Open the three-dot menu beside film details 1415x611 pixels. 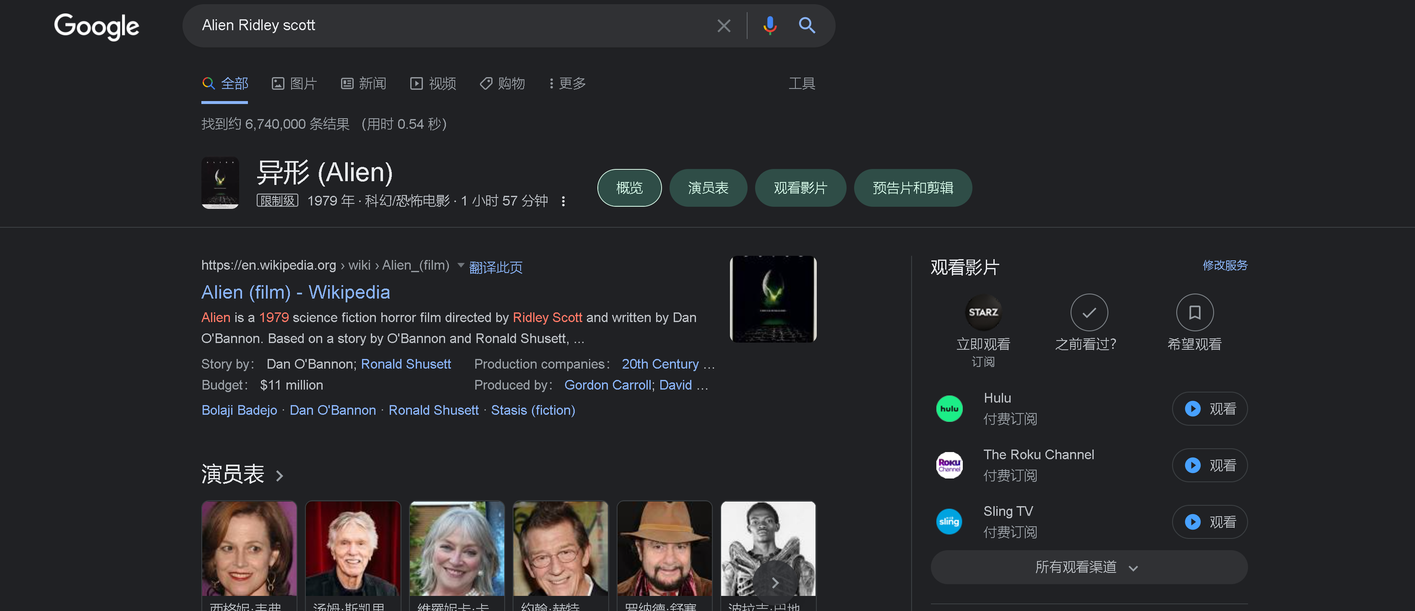[x=563, y=201]
